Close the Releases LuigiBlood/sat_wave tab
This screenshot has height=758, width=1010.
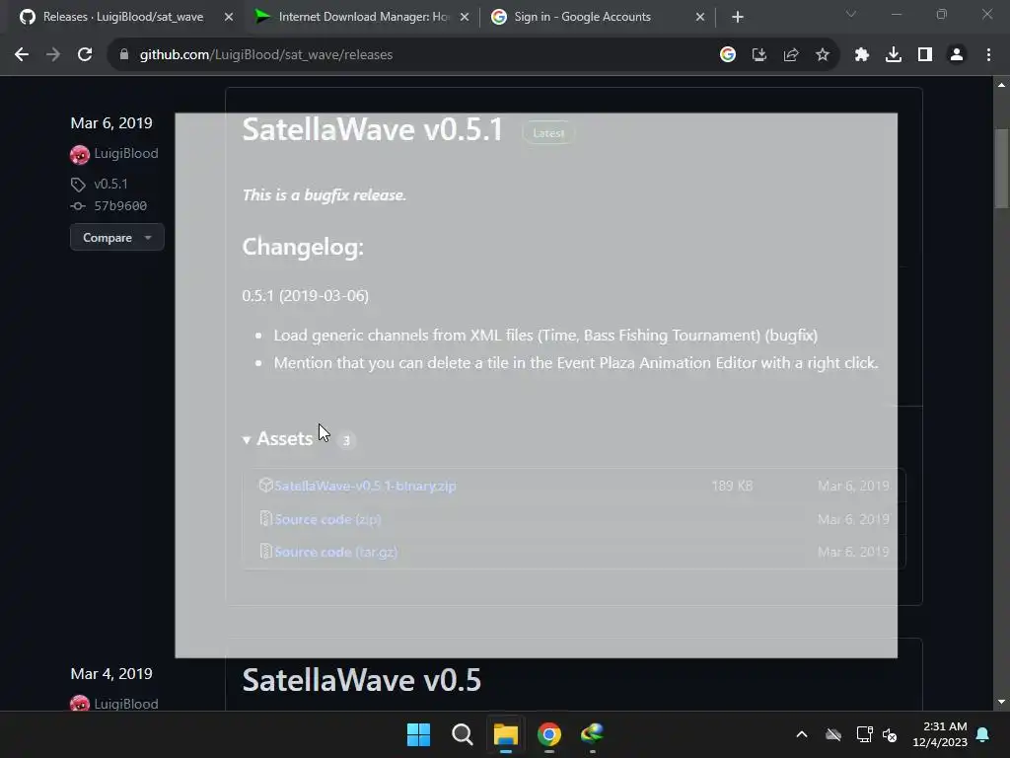pos(229,18)
